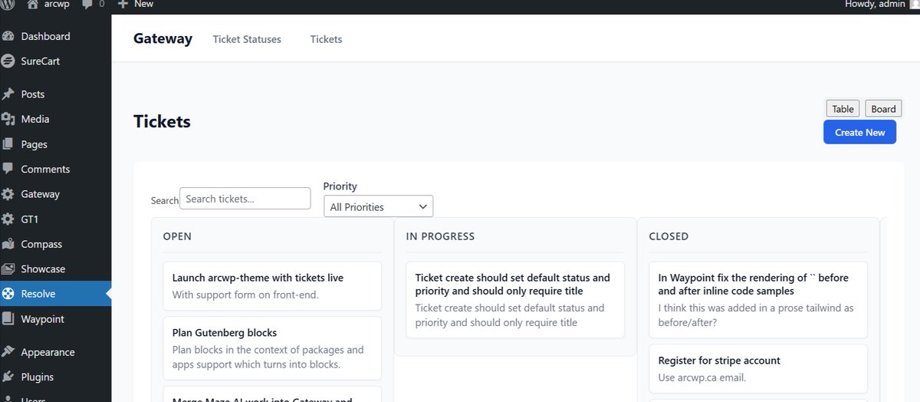Click the Plugins plug icon
Image resolution: width=920 pixels, height=402 pixels.
tap(8, 377)
